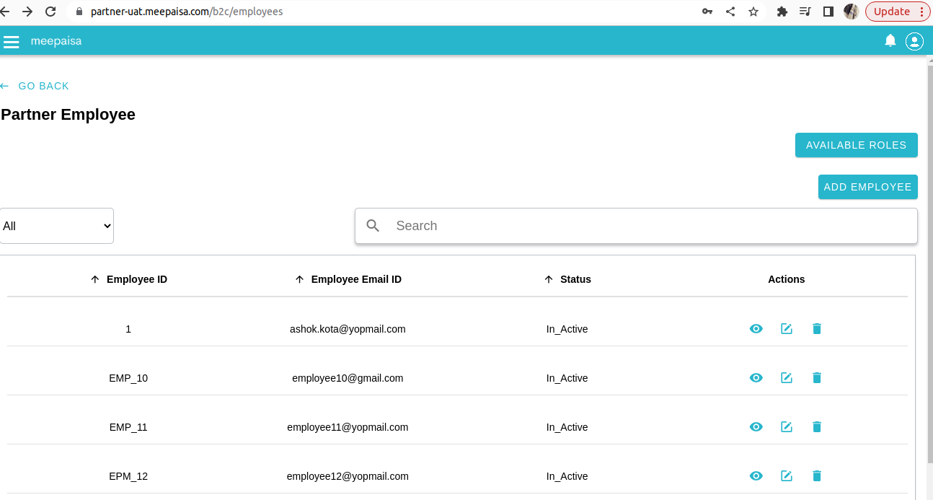Click the browser address bar URL

pos(187,12)
